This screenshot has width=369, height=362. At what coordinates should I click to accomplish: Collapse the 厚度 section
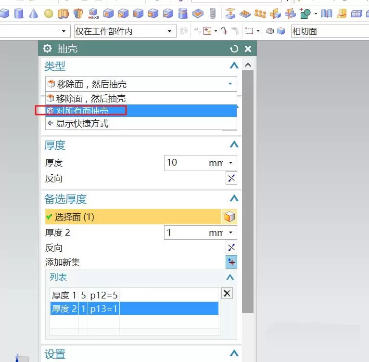pos(234,144)
